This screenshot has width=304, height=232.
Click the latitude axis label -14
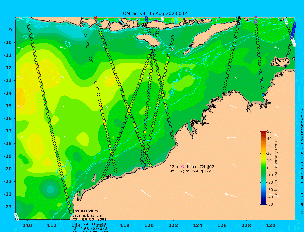pos(8,93)
